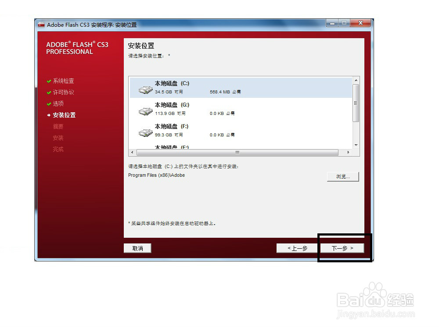The height and width of the screenshot is (329, 439).
Task: Click the 完成 step in sidebar
Action: [58, 150]
